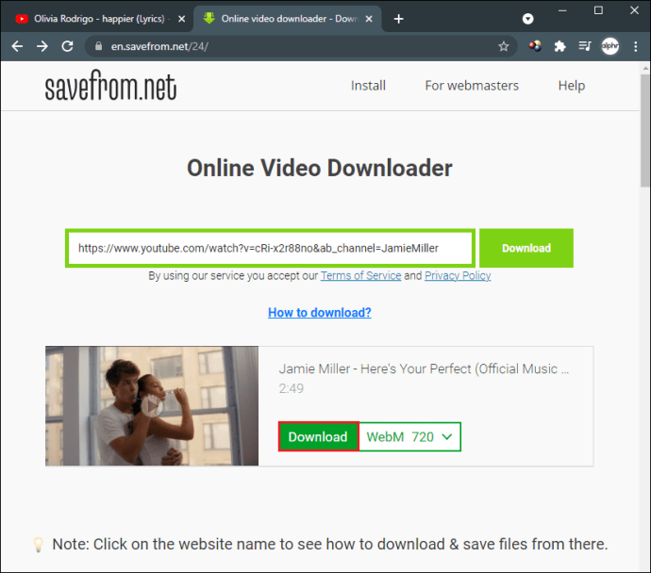The width and height of the screenshot is (651, 573).
Task: Open the Chrome three-dot menu
Action: pyautogui.click(x=635, y=46)
